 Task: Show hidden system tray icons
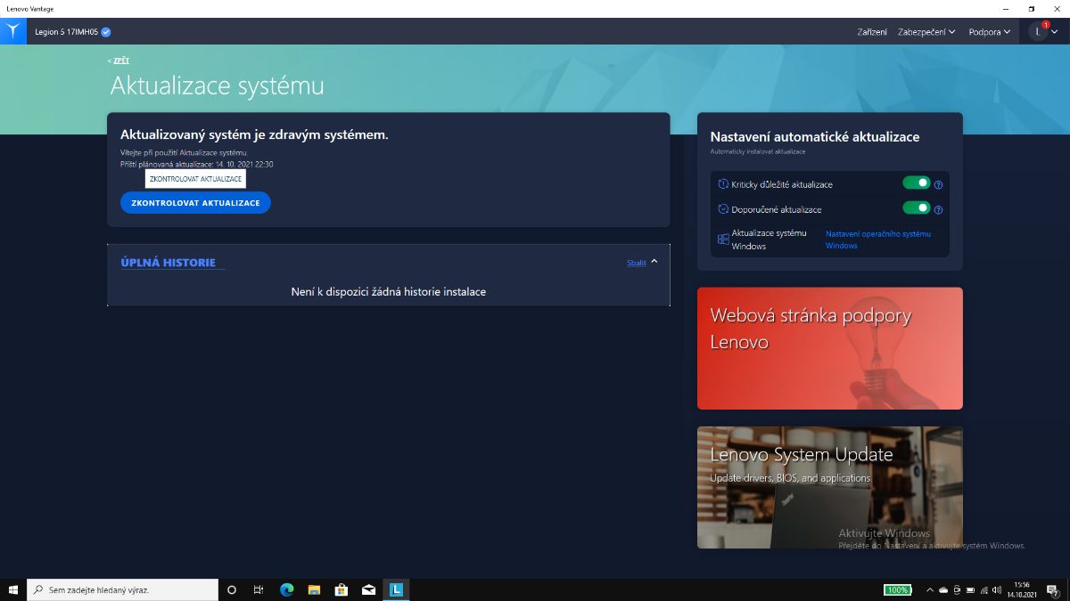(930, 589)
